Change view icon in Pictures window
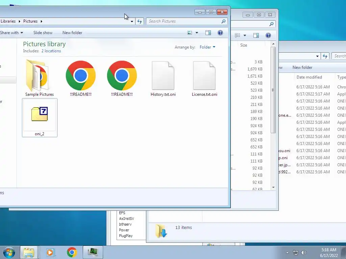 pos(190,33)
